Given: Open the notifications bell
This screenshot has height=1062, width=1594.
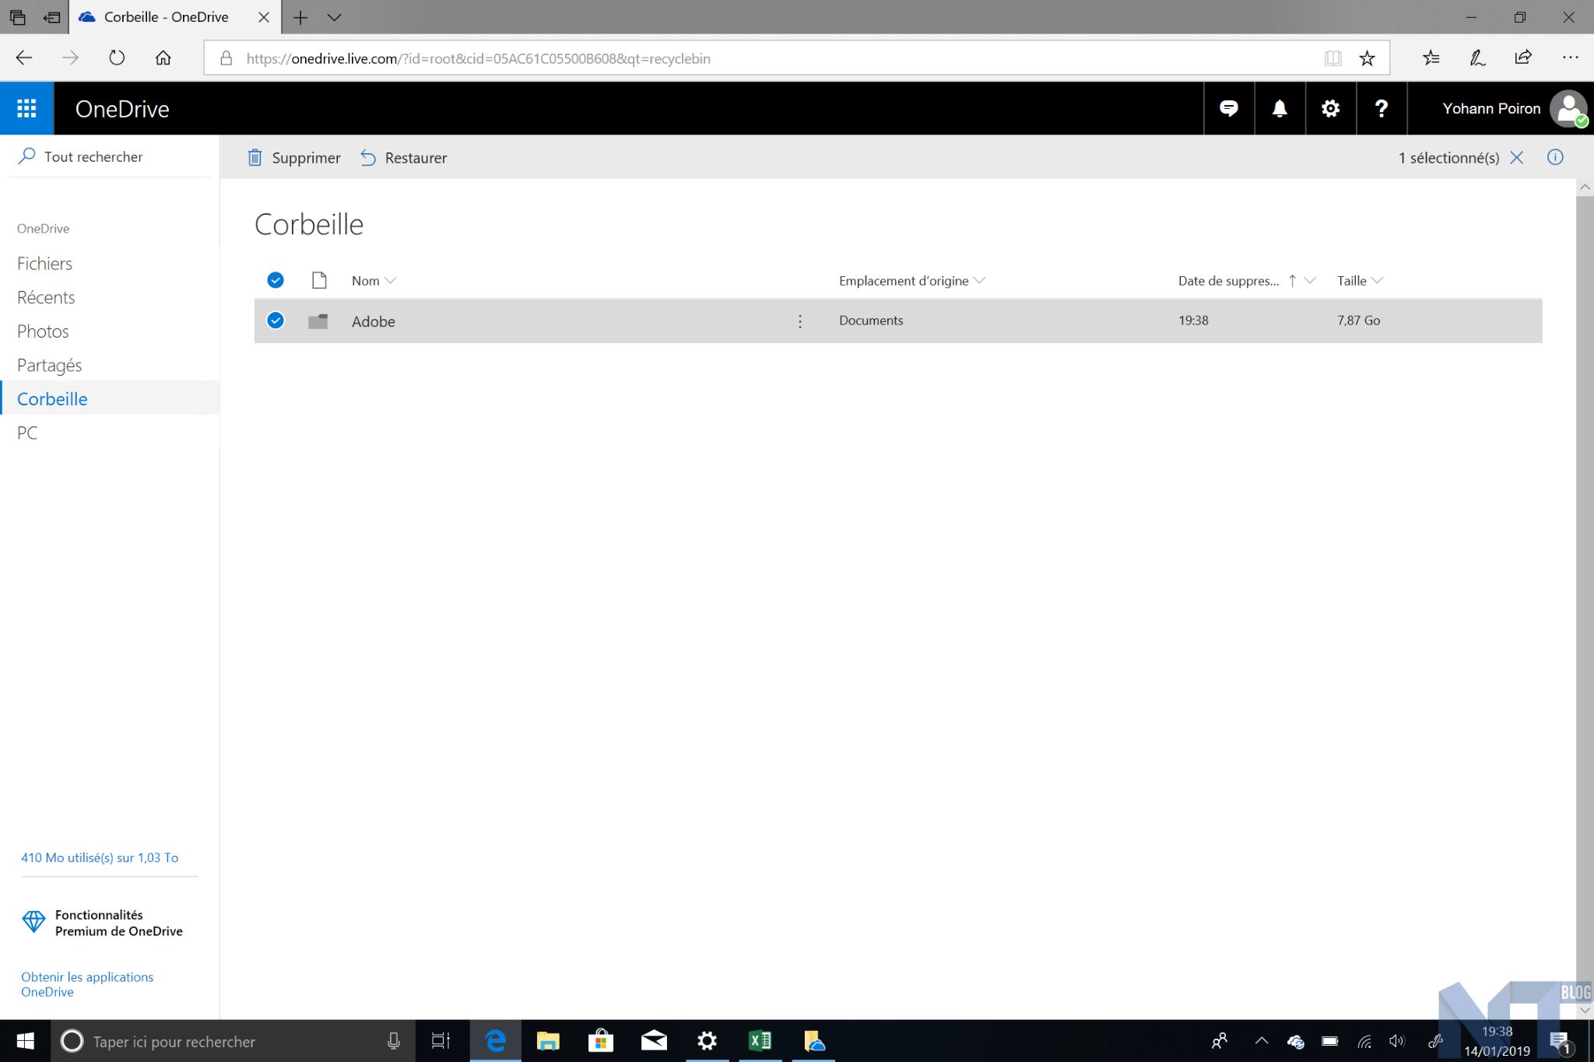Looking at the screenshot, I should coord(1279,108).
